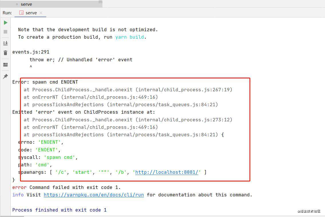The width and height of the screenshot is (325, 217).
Task: Toggle scroll to end of console output
Action: click(x=6, y=43)
